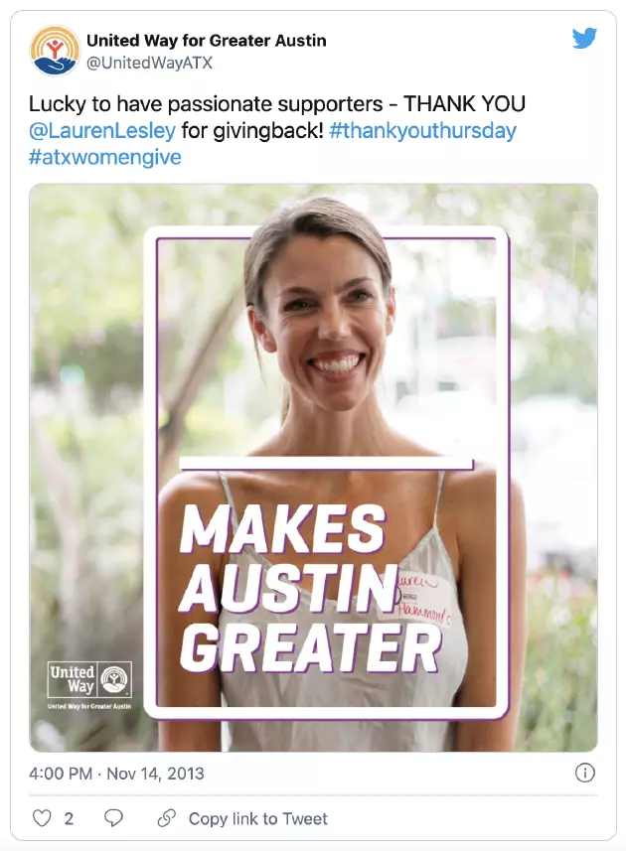Open the tweet info circle icon
Viewport: 626px width, 851px height.
tap(584, 773)
